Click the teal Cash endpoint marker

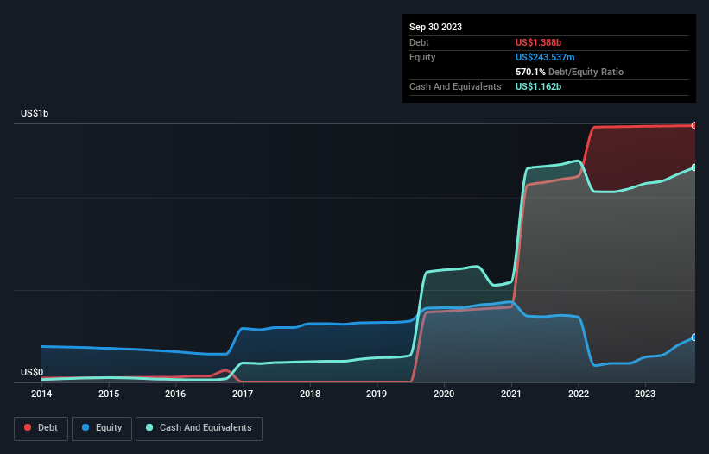694,167
